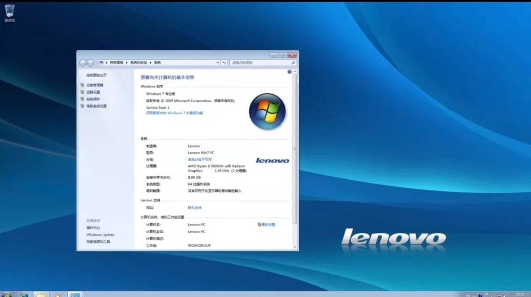Image resolution: width=531 pixels, height=297 pixels.
Task: Select heading 查看有关计算机的基本信息
Action: (168, 78)
